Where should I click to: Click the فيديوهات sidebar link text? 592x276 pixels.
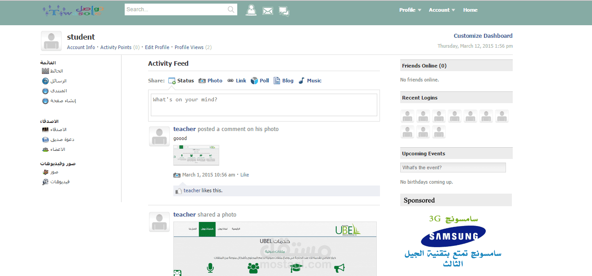(60, 182)
